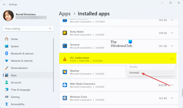Go back using the back arrow

(4, 4)
